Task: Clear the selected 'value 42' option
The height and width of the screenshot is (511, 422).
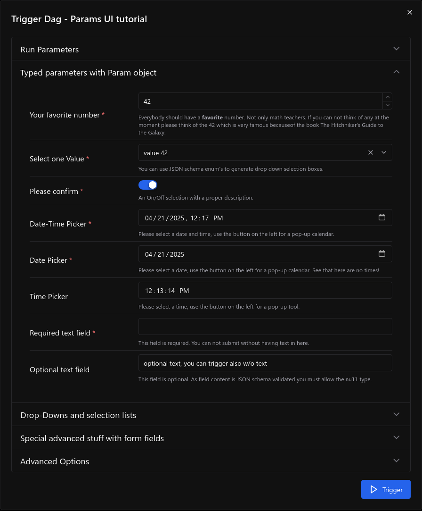Action: point(371,152)
